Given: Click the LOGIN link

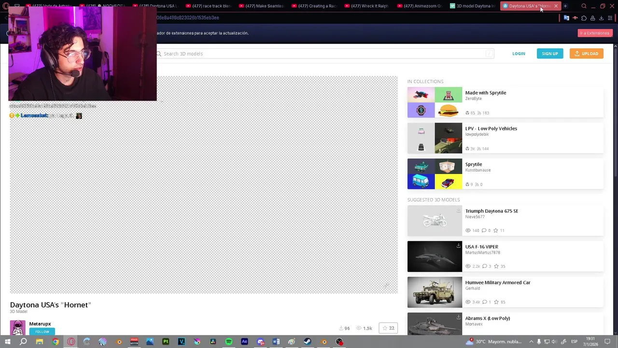Looking at the screenshot, I should 519,54.
